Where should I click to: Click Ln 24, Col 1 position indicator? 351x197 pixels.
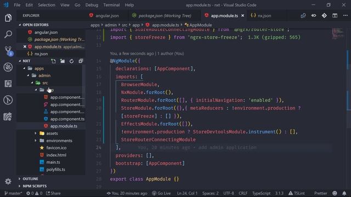click(187, 193)
